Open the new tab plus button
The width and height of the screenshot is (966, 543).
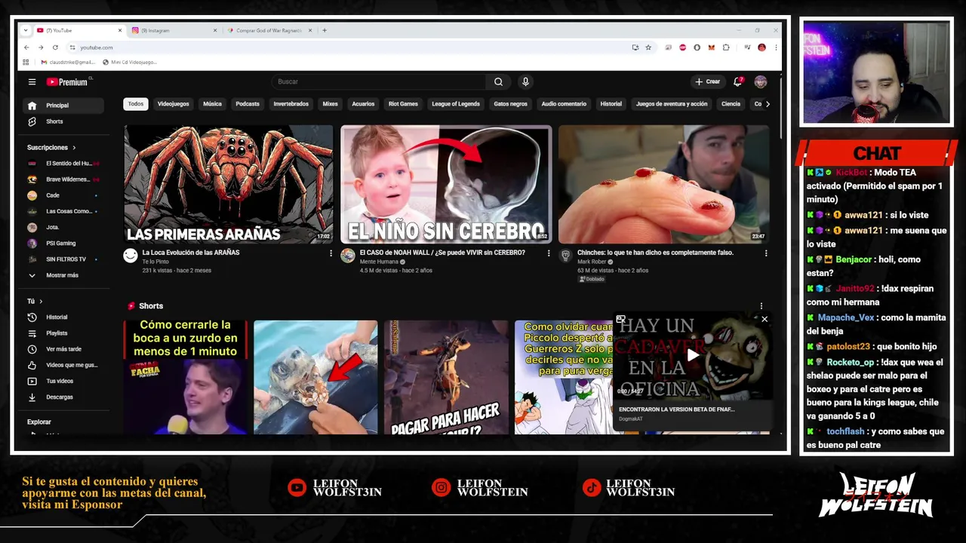click(325, 30)
